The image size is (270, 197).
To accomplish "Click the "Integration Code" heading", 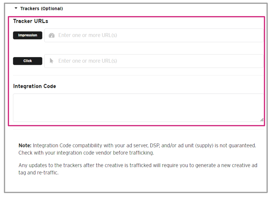I will click(x=35, y=86).
